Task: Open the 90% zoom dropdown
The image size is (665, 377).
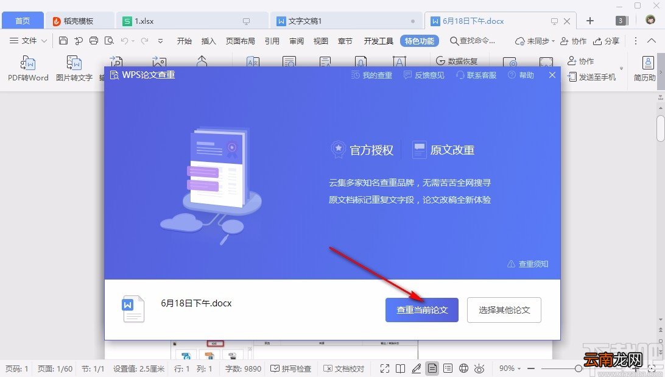Action: [x=510, y=368]
